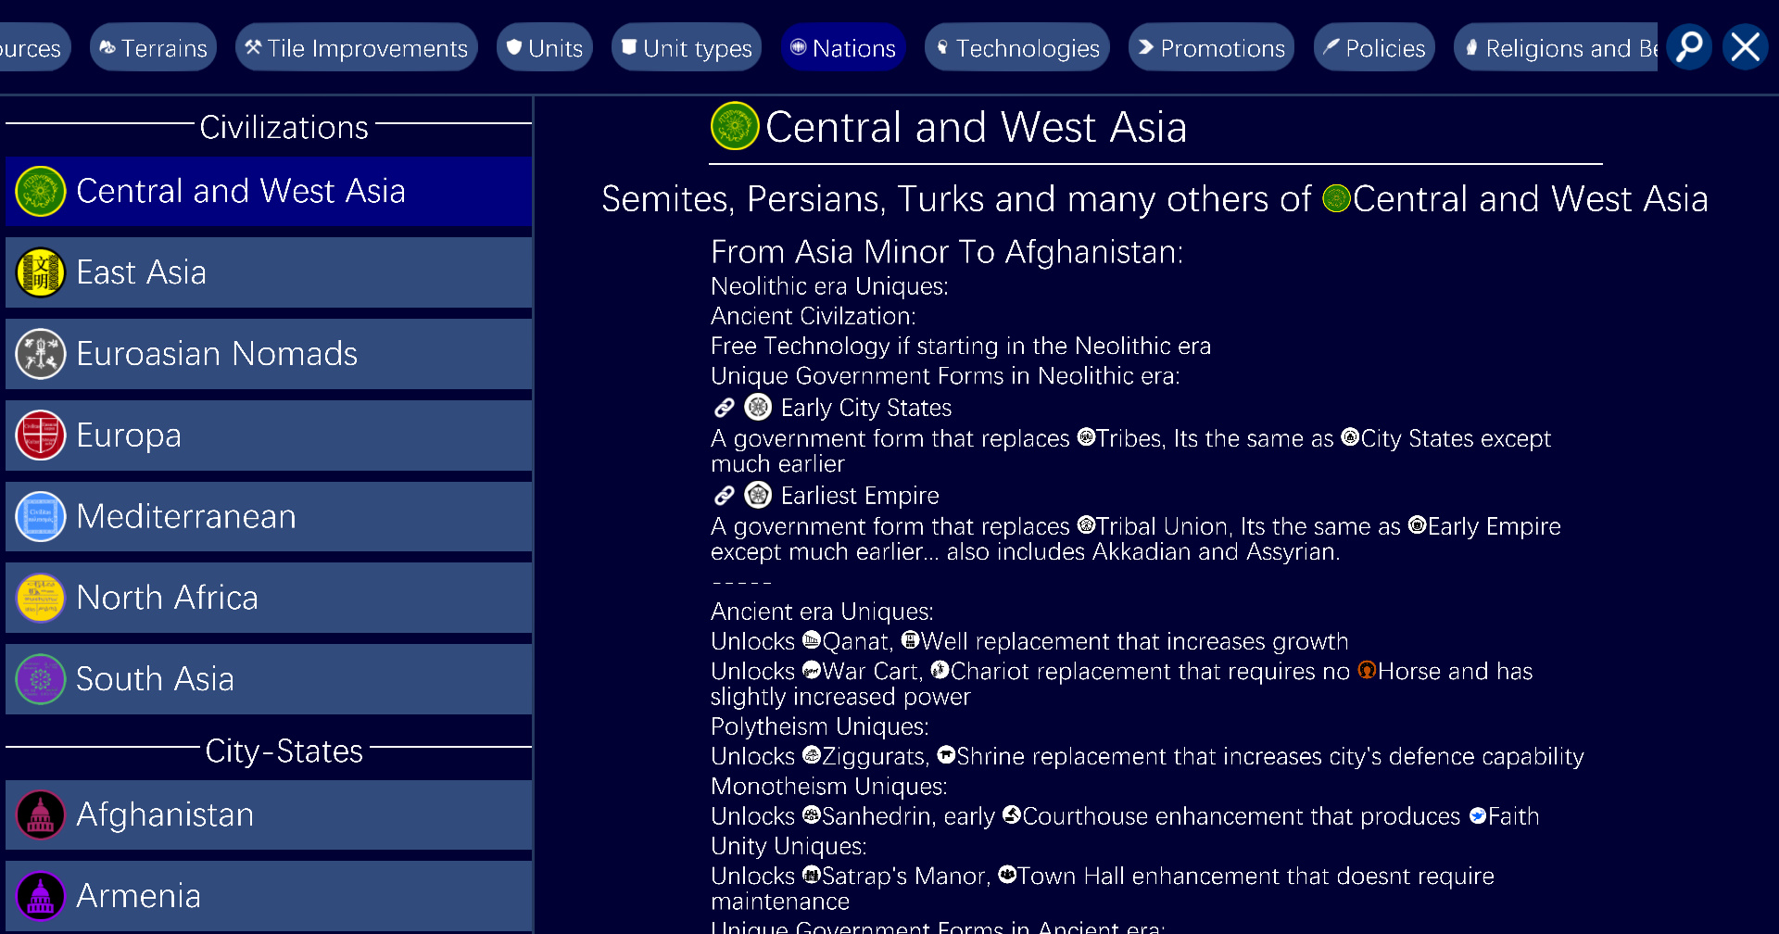Click the 'Ancient era Uniques:' line
Viewport: 1779px width, 934px height.
822,612
